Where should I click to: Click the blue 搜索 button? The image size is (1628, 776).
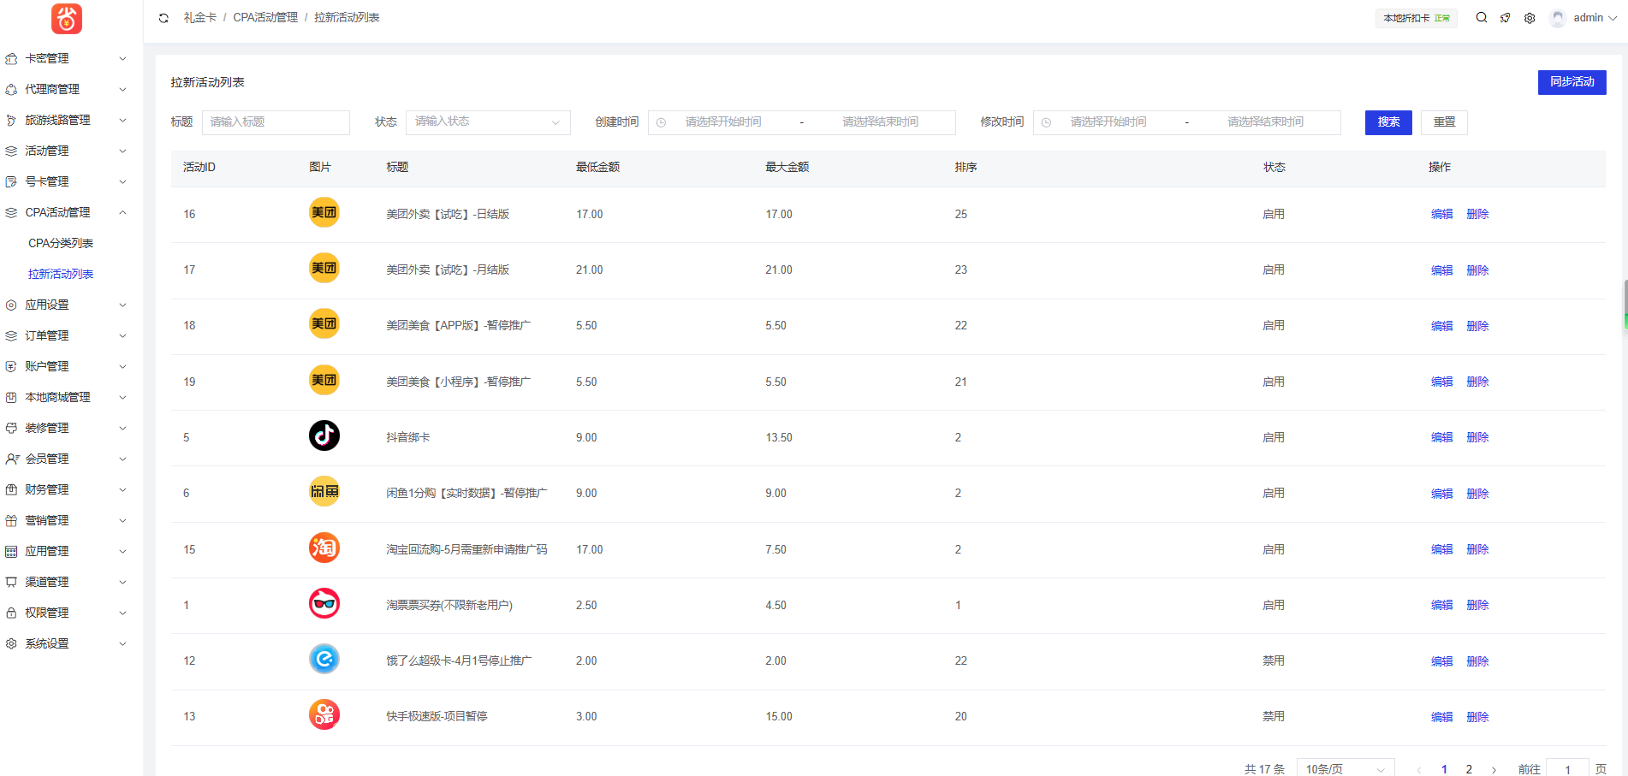1387,122
